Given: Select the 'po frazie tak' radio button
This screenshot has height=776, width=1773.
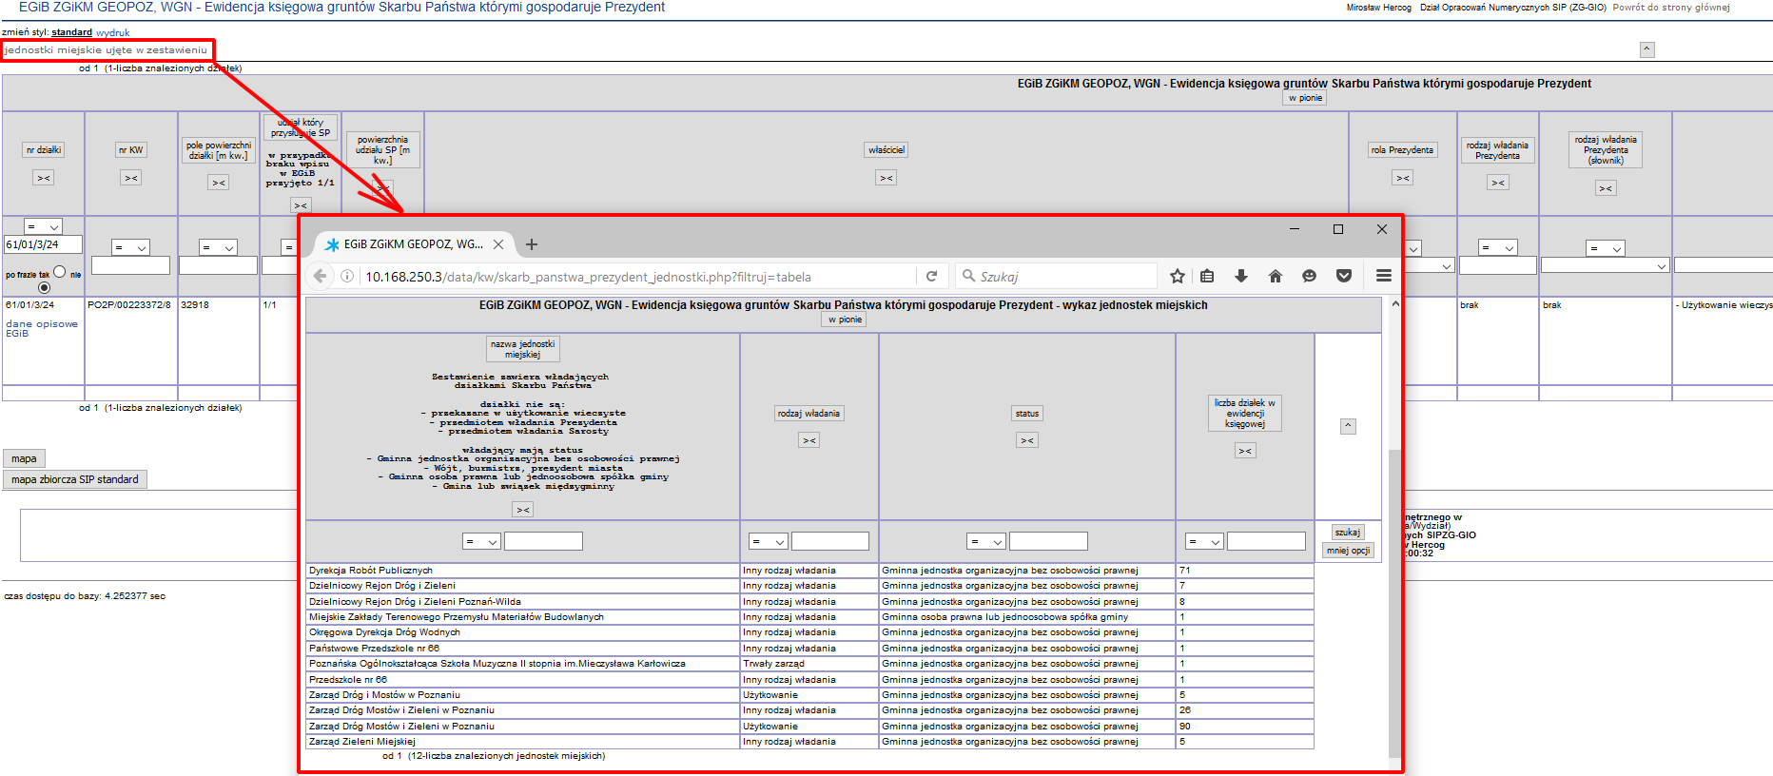Looking at the screenshot, I should (60, 272).
